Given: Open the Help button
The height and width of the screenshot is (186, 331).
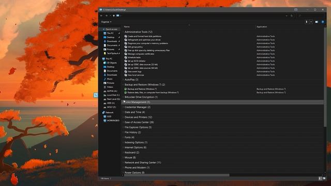Looking at the screenshot, I should [323, 22].
